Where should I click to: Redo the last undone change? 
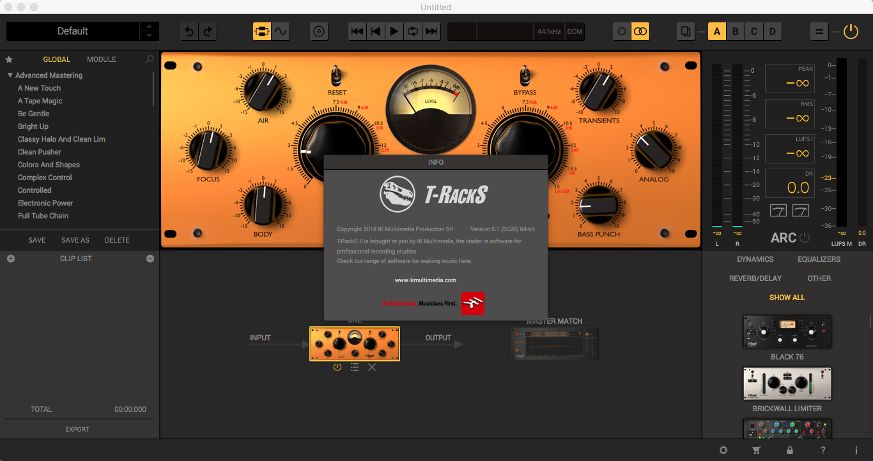pos(208,31)
